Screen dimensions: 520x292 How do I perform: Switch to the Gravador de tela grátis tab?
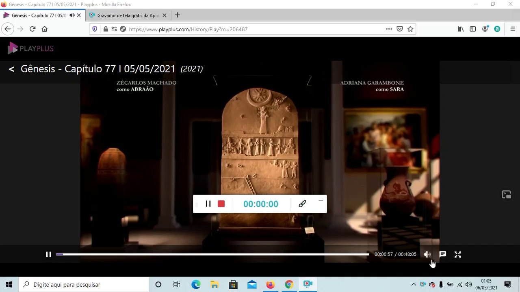pos(128,15)
